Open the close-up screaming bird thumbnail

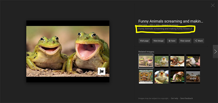pos(161,77)
